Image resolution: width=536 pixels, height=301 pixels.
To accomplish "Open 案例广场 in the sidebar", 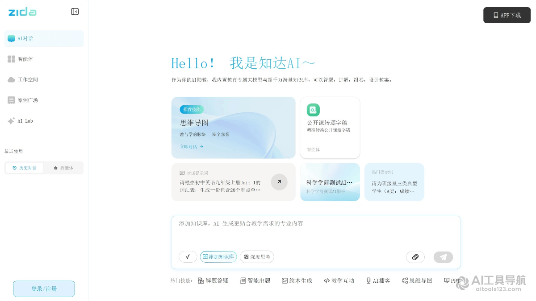I will (44, 100).
